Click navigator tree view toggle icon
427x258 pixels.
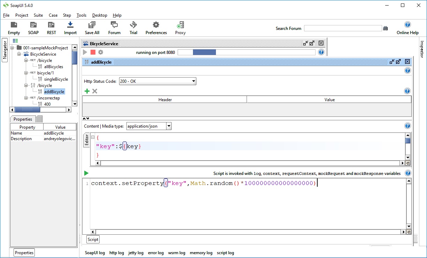pos(15,41)
